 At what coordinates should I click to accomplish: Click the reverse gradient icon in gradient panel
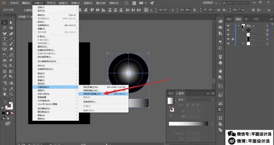coord(171,115)
